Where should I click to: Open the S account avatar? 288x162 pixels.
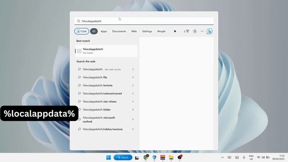coord(195,31)
